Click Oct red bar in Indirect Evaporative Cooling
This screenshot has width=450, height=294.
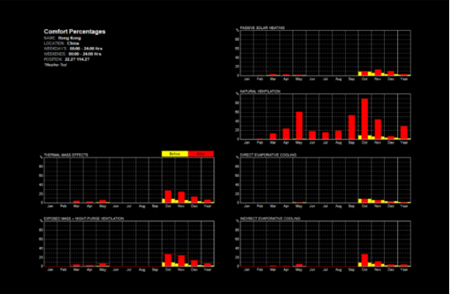(x=365, y=260)
